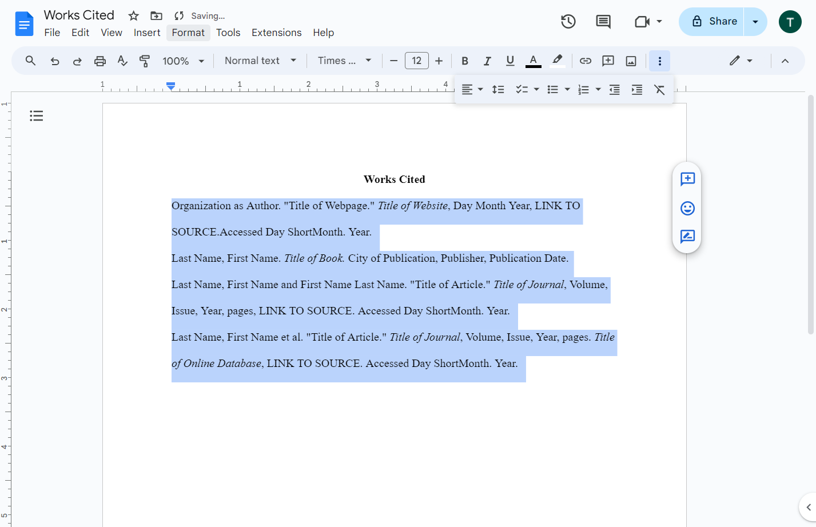
Task: Check the Saving status icon
Action: coord(179,16)
